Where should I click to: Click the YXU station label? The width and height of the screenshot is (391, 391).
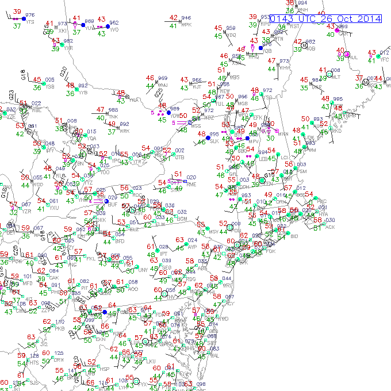(x=54, y=208)
